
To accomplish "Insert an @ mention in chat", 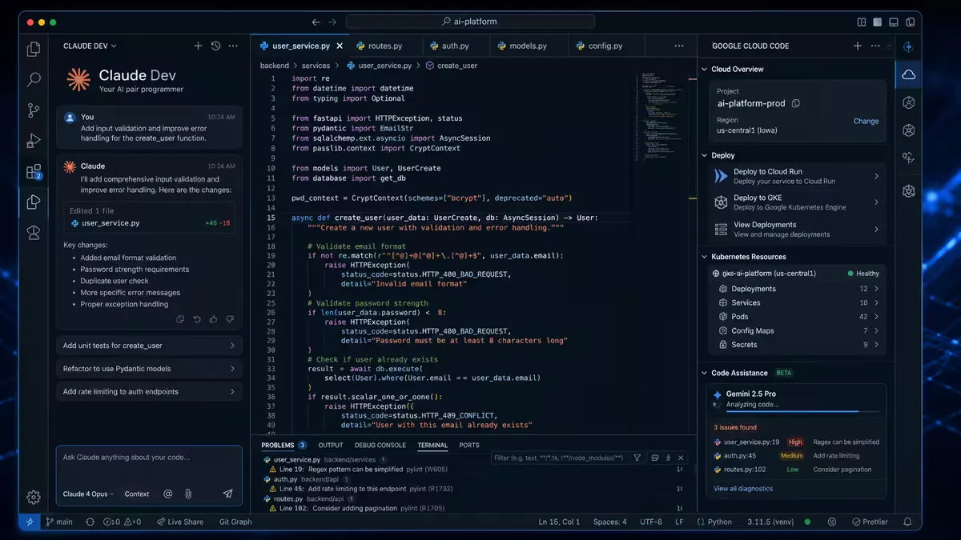I will tap(168, 494).
